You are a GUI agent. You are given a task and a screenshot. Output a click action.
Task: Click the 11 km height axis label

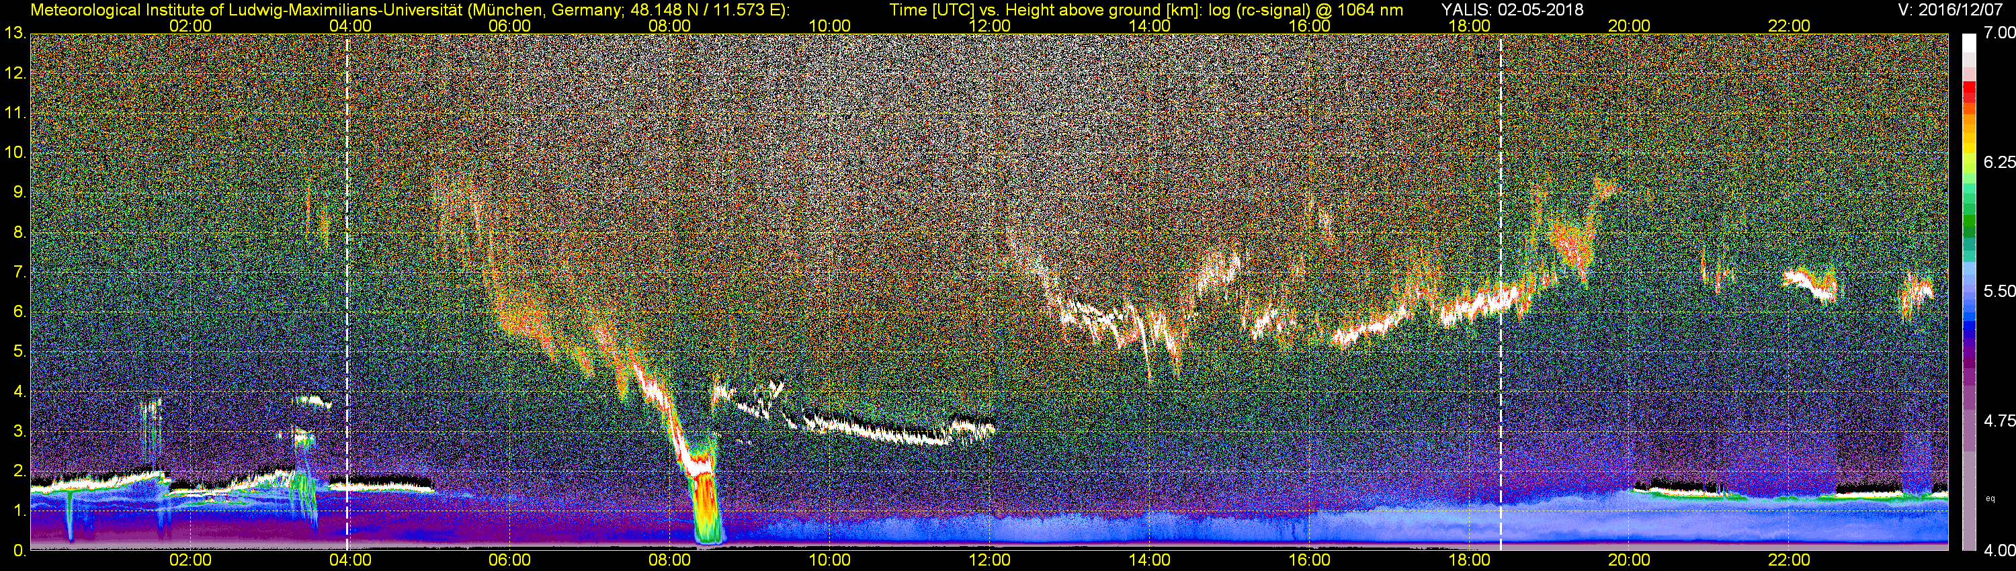15,114
